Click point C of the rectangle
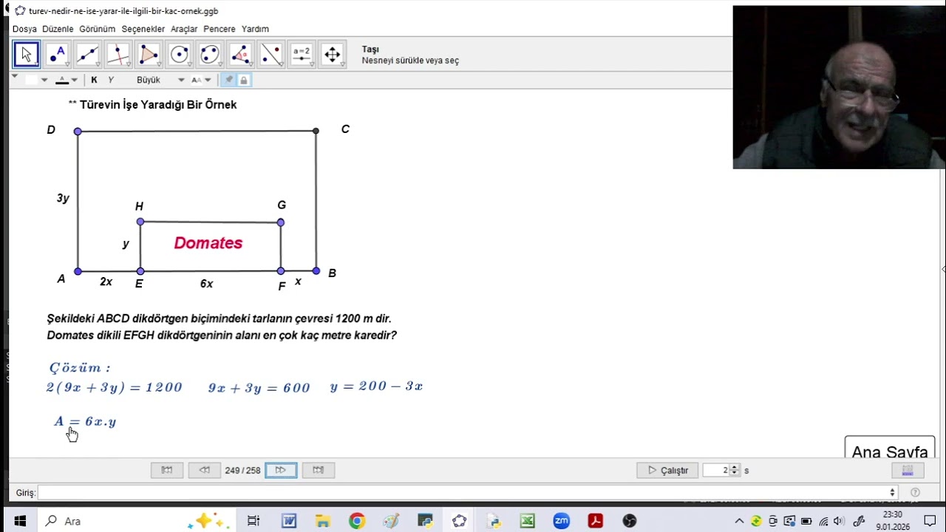946x532 pixels. pos(316,131)
